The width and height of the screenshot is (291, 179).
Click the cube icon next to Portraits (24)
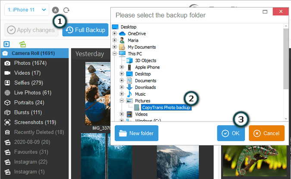[7, 103]
